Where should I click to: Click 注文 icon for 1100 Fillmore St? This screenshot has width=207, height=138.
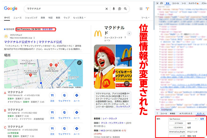click(52, 95)
